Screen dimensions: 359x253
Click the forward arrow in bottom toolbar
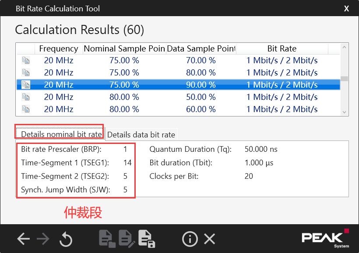click(x=43, y=239)
